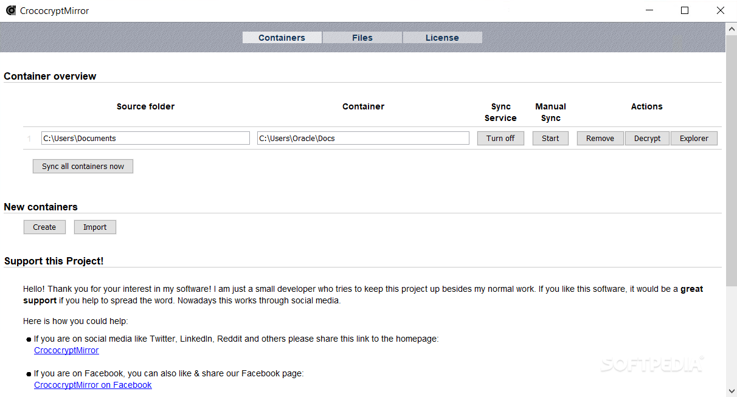Image resolution: width=737 pixels, height=397 pixels.
Task: Click the "Manual Sync" column header
Action: 550,112
